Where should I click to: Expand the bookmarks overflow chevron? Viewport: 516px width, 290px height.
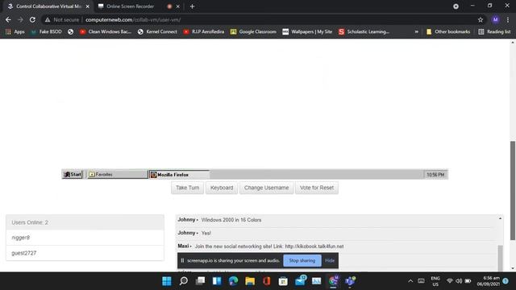tap(416, 31)
